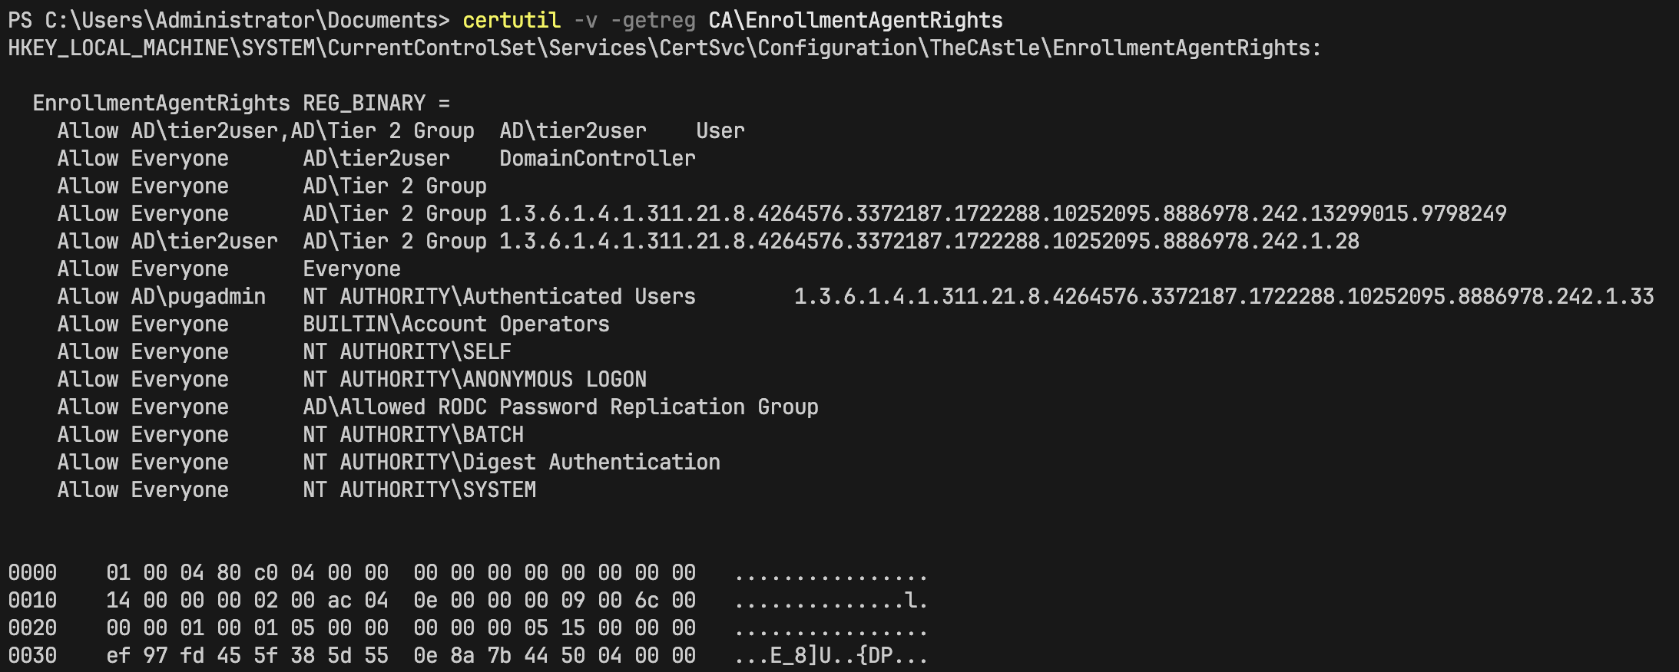Click the OID ending in 242.1.33
The image size is (1679, 672).
(1224, 296)
